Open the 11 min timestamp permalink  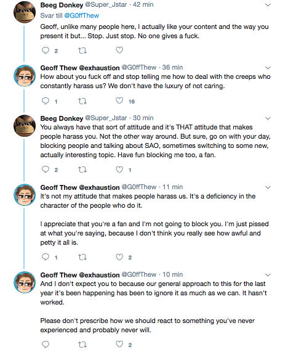coord(172,187)
